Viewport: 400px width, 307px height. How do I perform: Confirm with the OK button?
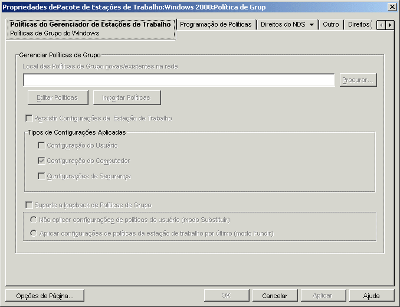click(x=227, y=296)
